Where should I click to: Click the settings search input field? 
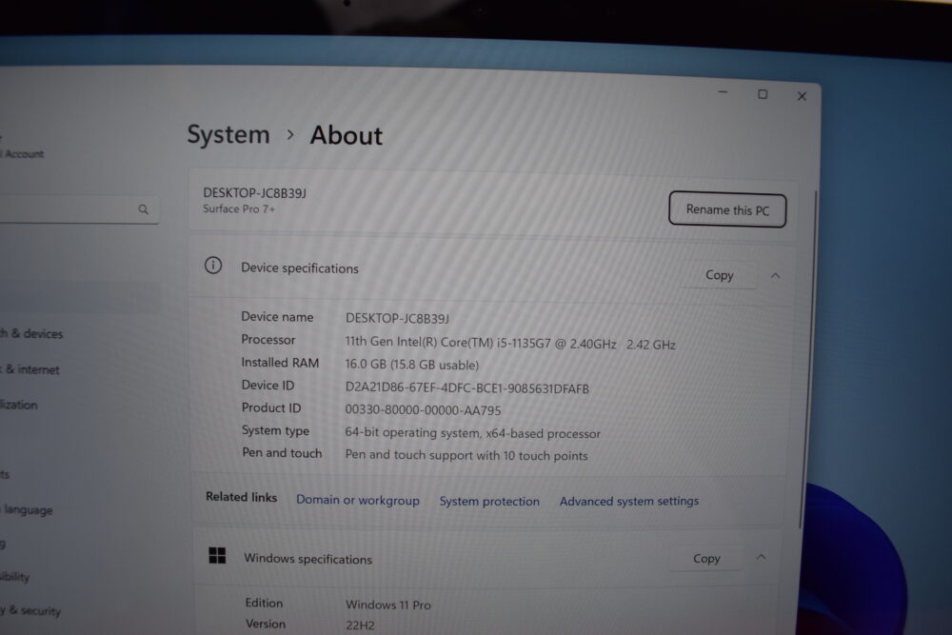point(79,209)
